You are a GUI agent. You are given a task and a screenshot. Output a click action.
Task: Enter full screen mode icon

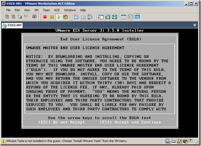[115, 17]
